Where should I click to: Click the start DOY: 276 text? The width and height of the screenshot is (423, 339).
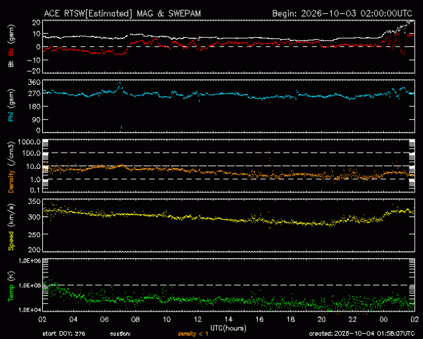(x=64, y=334)
